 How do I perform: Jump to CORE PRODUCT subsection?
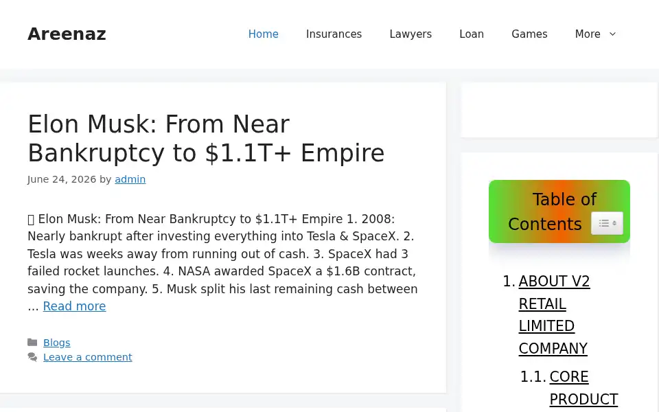tap(583, 387)
